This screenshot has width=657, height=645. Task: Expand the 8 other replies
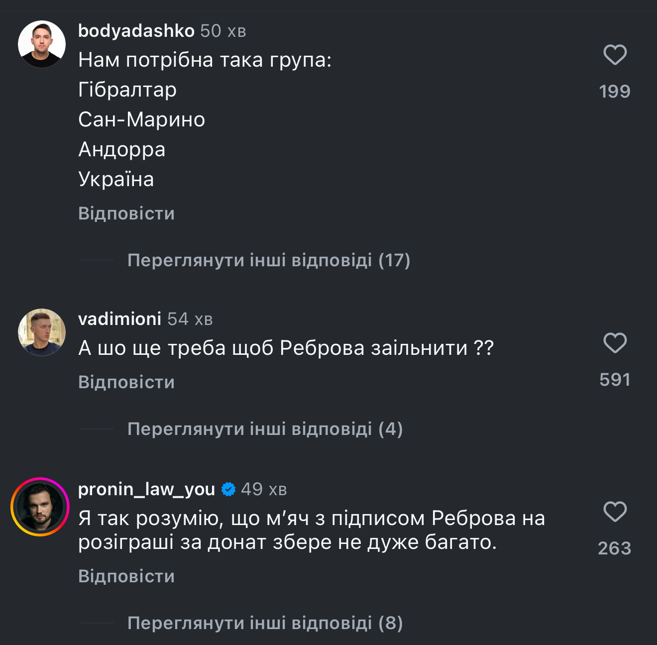[265, 623]
